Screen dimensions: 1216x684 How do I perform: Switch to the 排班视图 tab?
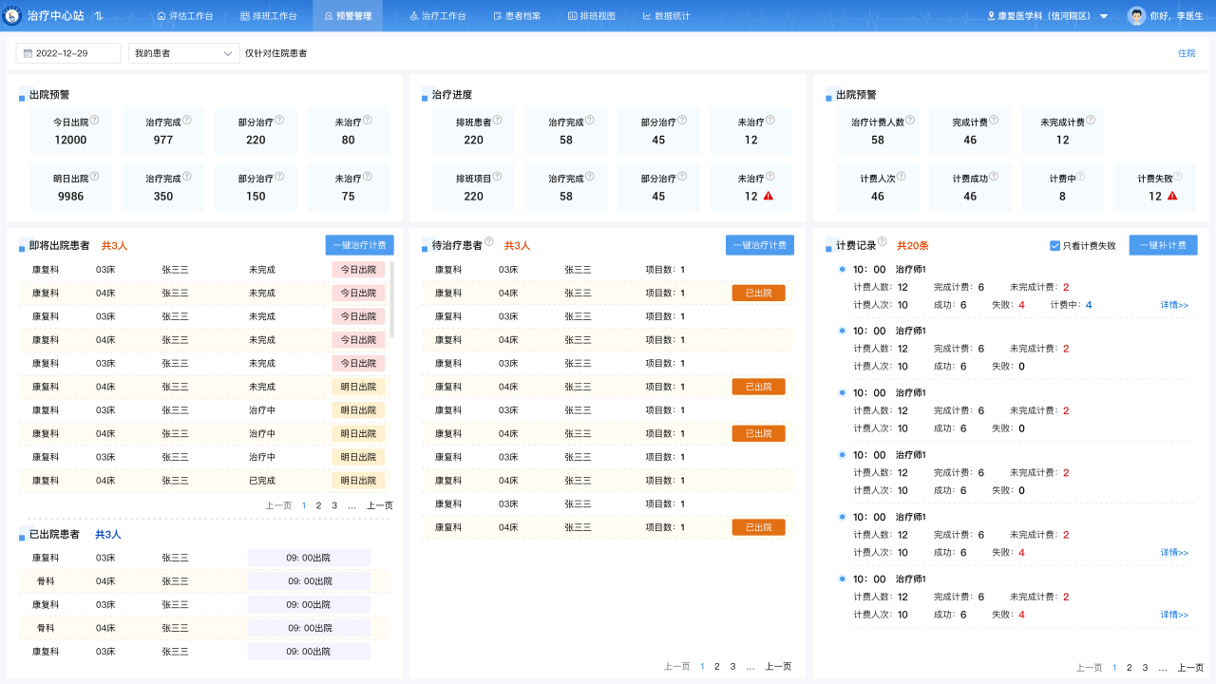click(x=592, y=16)
